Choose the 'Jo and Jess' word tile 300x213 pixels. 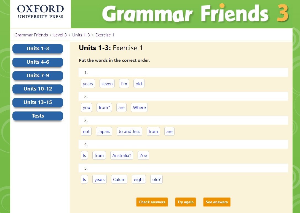(x=129, y=132)
